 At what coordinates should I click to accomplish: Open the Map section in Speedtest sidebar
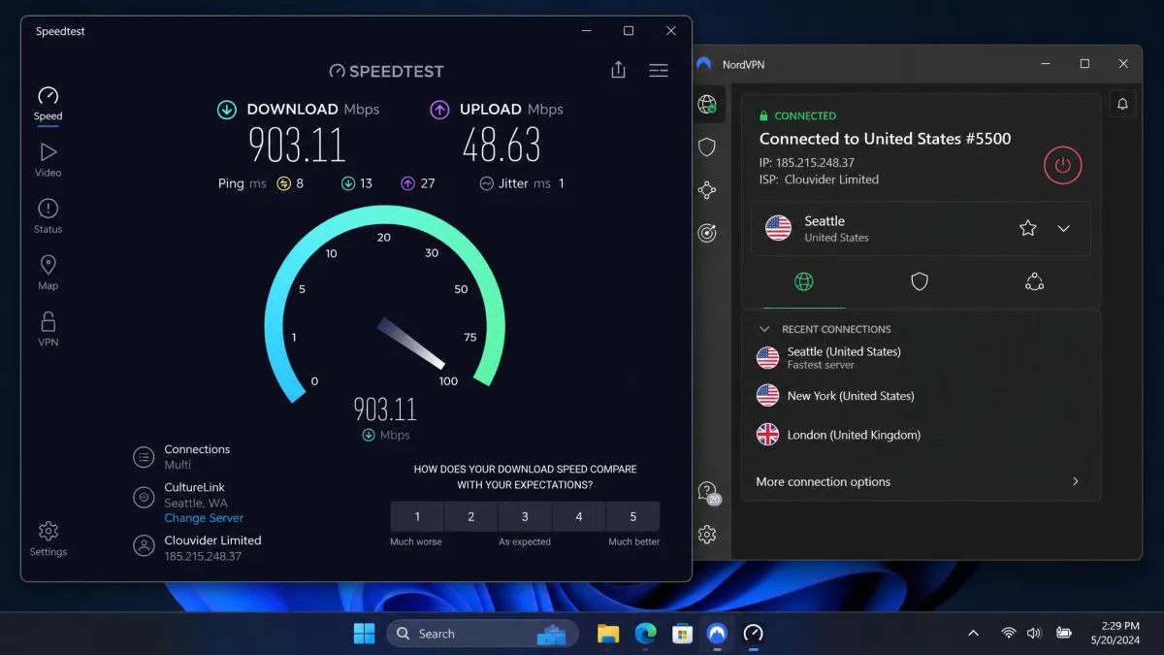[x=48, y=273]
